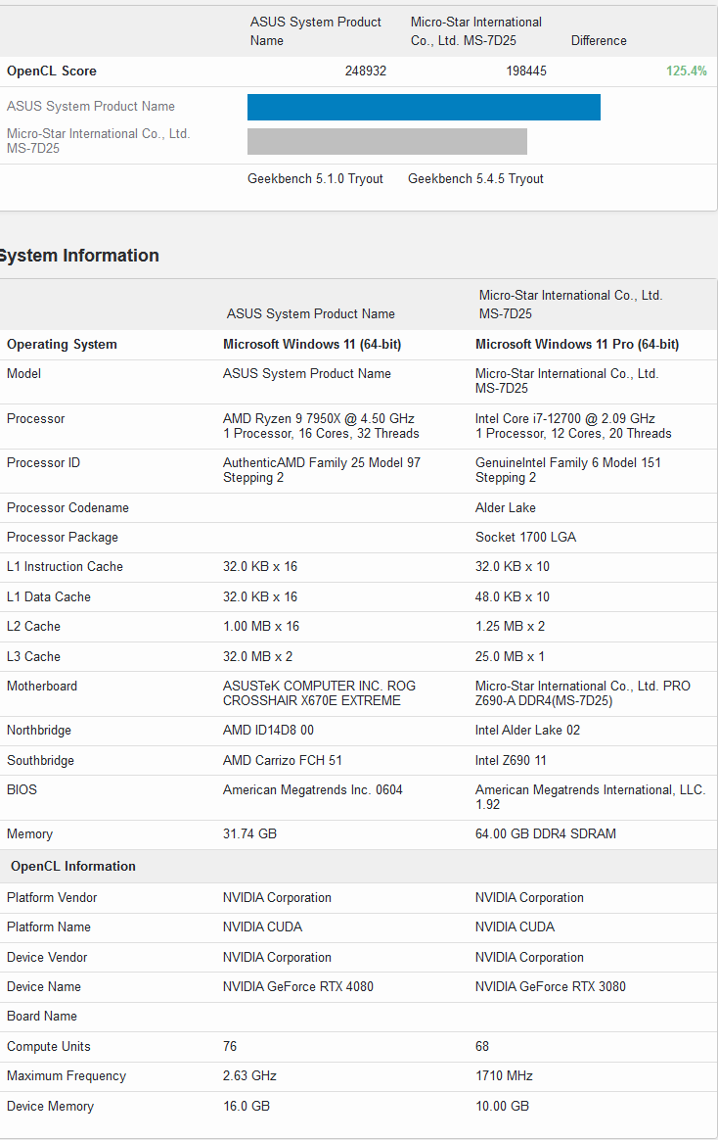718x1140 pixels.
Task: Click the Processor Codename row label
Action: click(67, 507)
